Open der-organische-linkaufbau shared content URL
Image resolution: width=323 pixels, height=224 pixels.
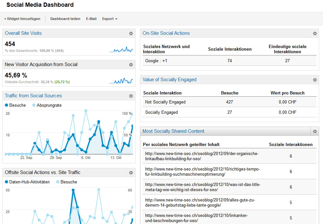pos(202,156)
